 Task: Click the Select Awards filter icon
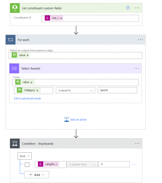(x=14, y=68)
